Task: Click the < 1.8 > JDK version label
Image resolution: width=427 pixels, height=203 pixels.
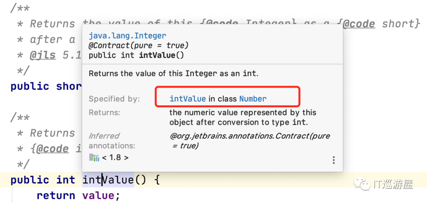Action: (x=115, y=158)
